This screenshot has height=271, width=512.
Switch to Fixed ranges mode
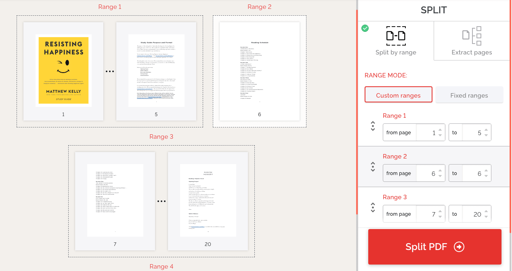tap(469, 95)
